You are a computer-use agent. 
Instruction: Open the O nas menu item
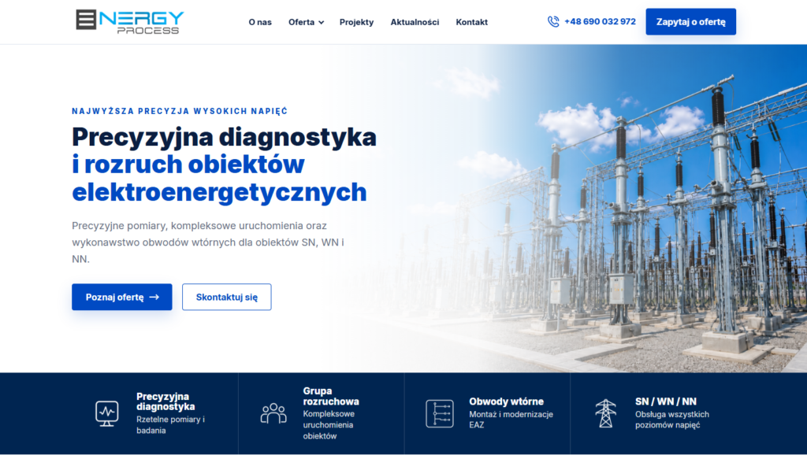coord(260,22)
